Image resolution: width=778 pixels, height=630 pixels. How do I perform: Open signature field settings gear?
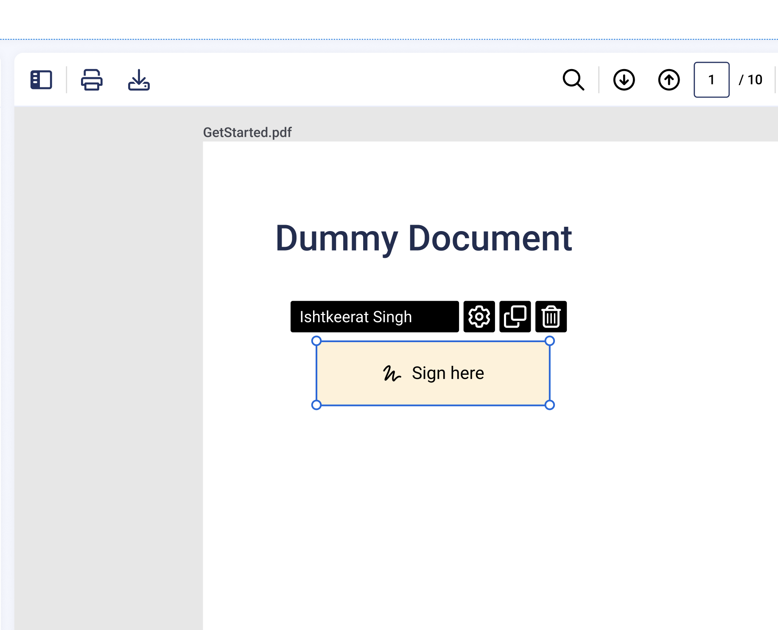click(479, 317)
